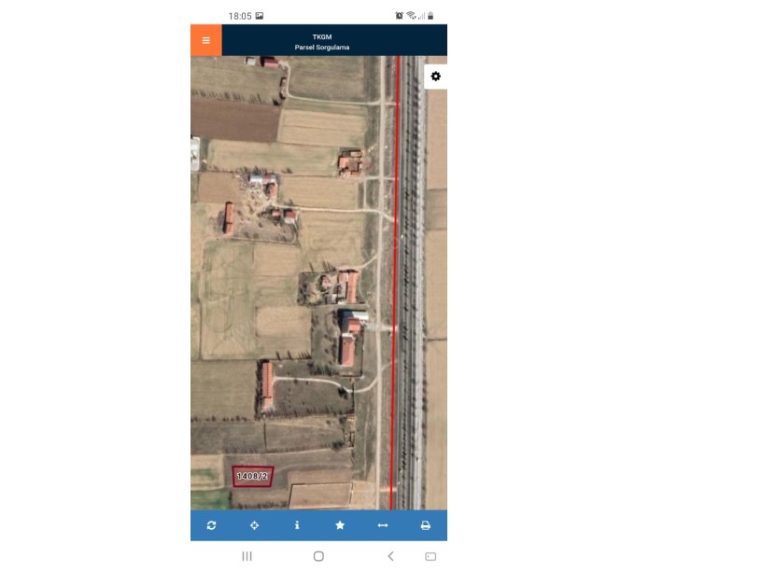
Task: Go back with Android back arrow
Action: 390,556
